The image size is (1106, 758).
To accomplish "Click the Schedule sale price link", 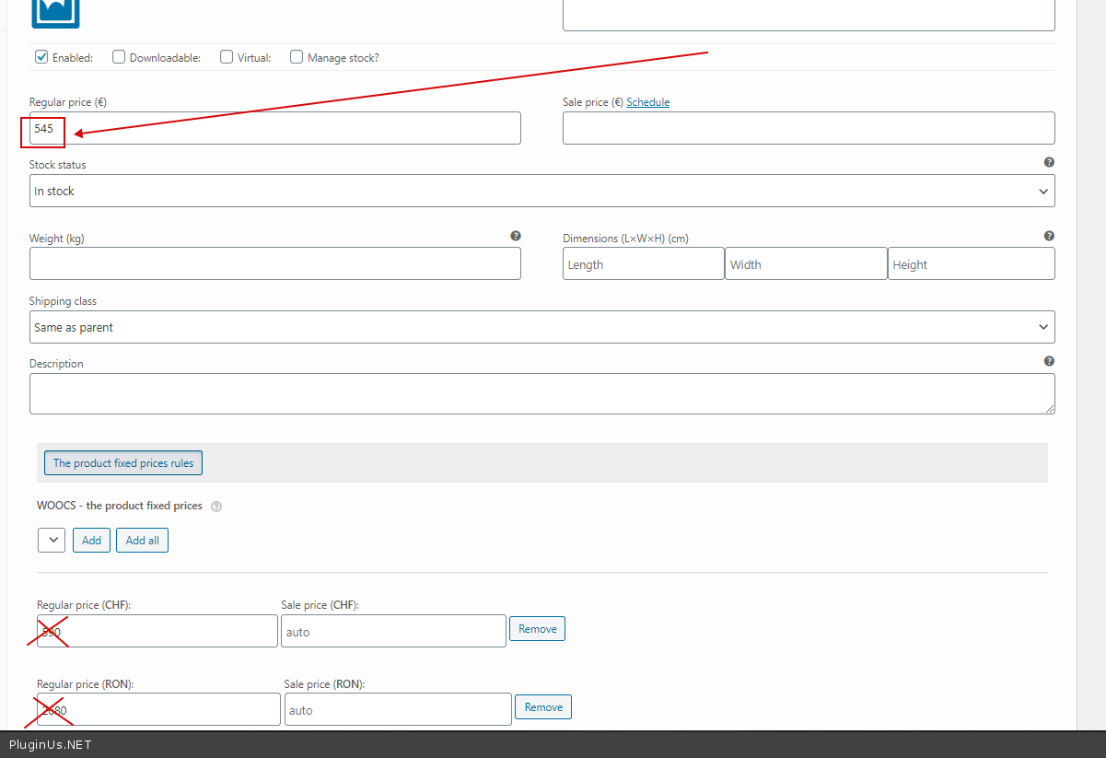I will pyautogui.click(x=647, y=102).
